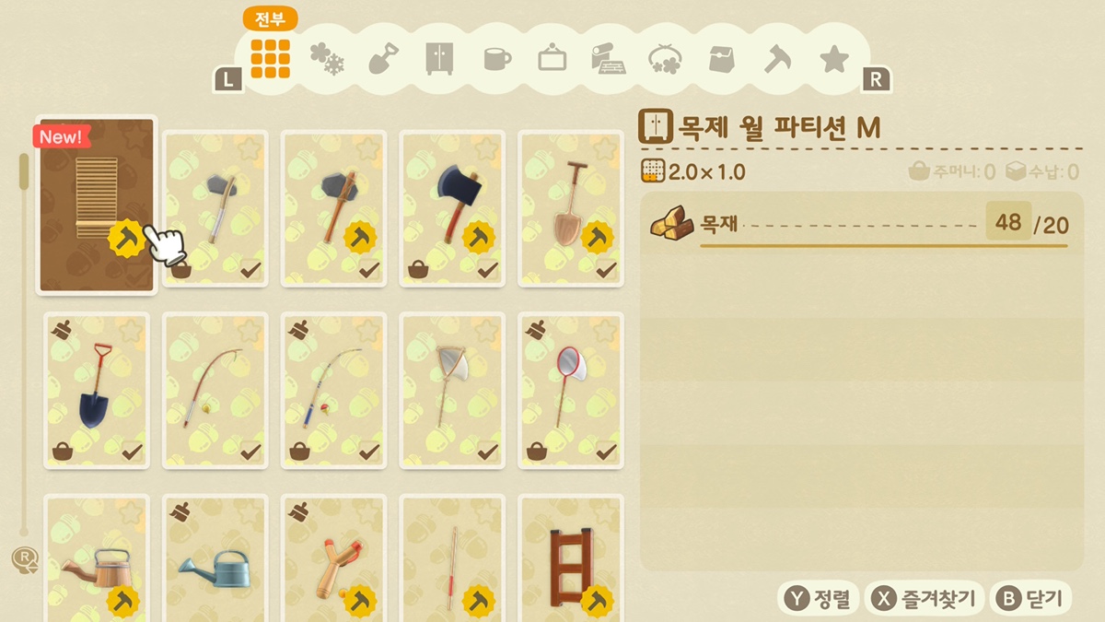Open the wardrobe furniture category tab
This screenshot has width=1105, height=622.
coord(439,59)
